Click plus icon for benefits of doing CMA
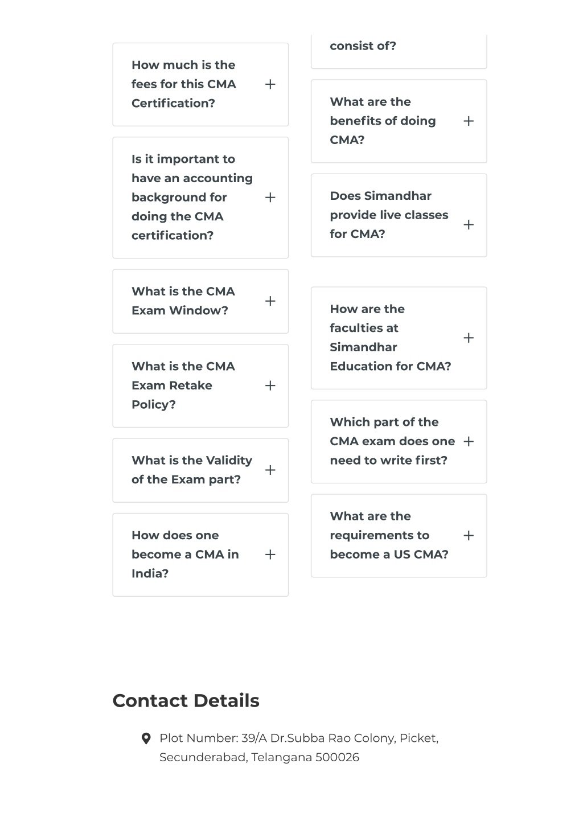The width and height of the screenshot is (583, 825). [x=469, y=121]
